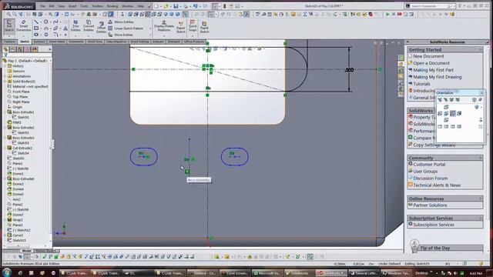Image resolution: width=493 pixels, height=277 pixels.
Task: Click the New Document link
Action: (x=428, y=56)
